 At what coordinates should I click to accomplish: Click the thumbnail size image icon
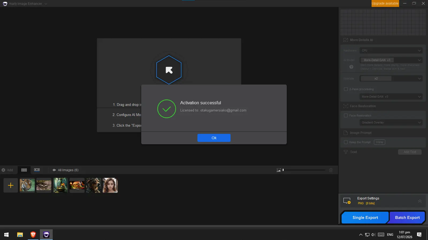pos(279,170)
